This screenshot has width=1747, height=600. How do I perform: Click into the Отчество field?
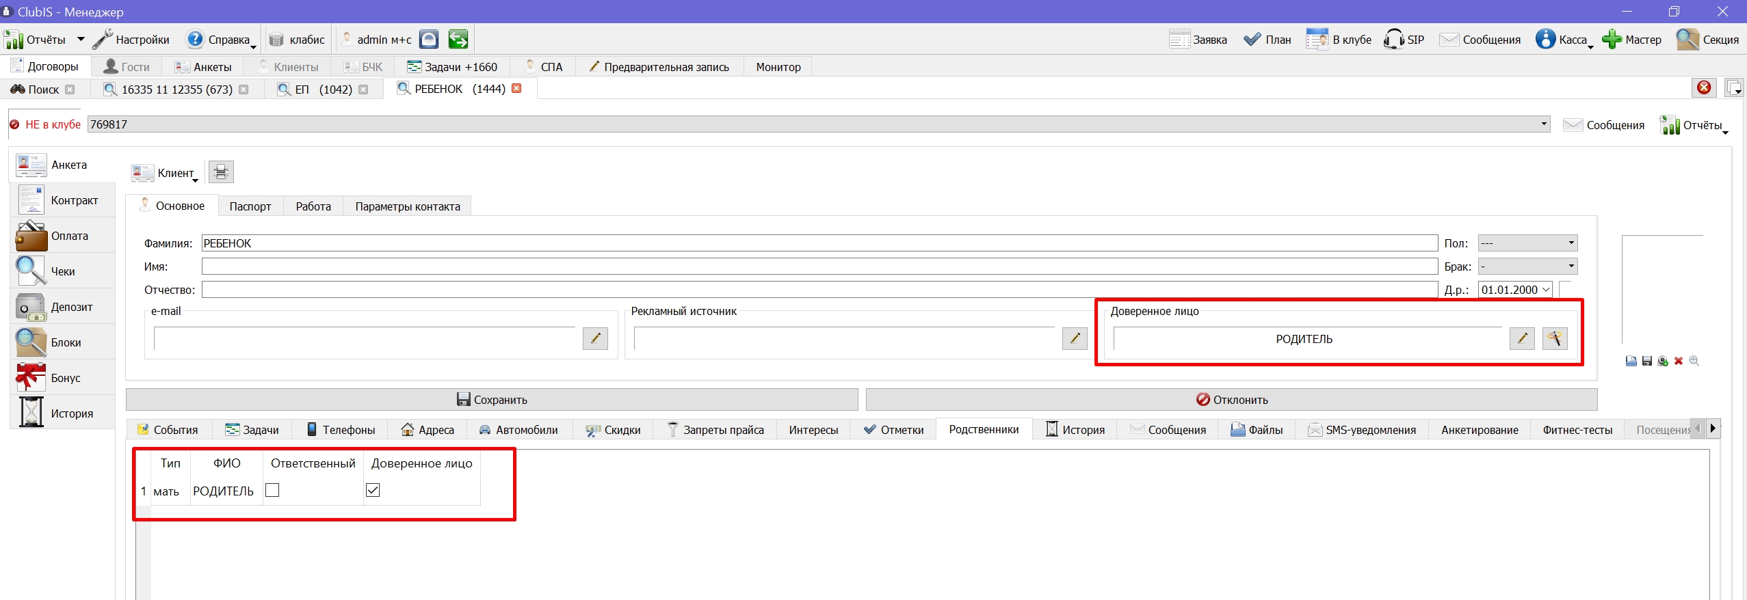pyautogui.click(x=819, y=290)
